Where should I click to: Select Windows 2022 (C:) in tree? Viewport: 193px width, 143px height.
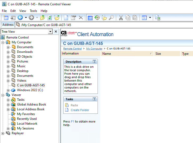(30, 90)
